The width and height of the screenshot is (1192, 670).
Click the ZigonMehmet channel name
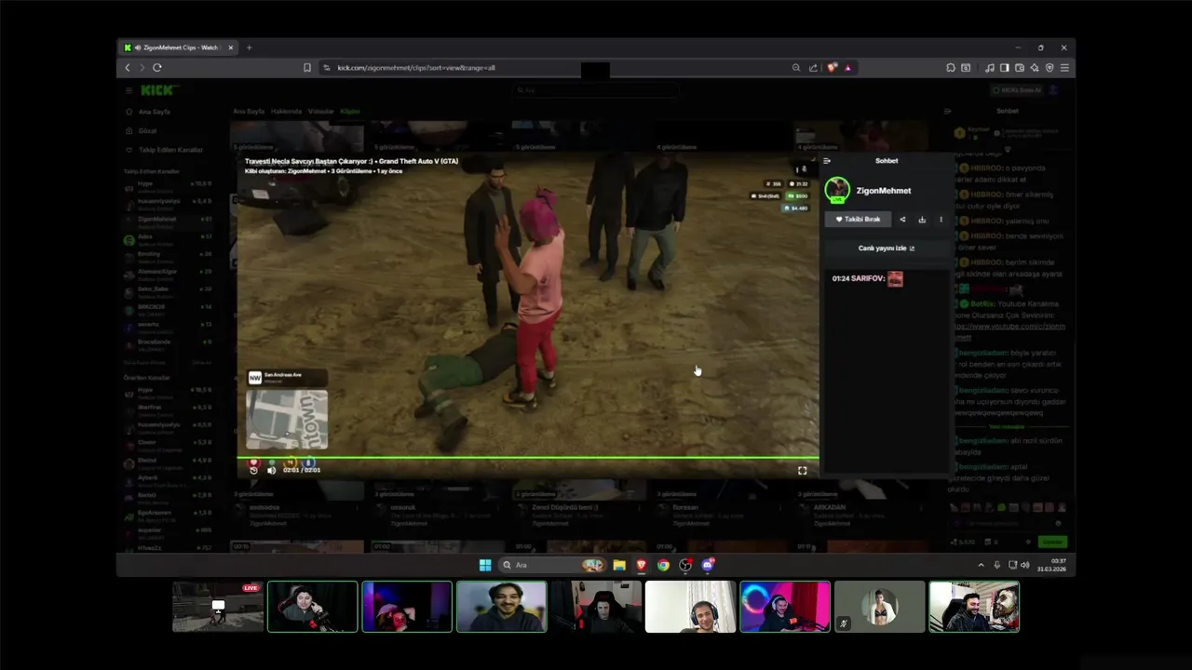click(884, 191)
